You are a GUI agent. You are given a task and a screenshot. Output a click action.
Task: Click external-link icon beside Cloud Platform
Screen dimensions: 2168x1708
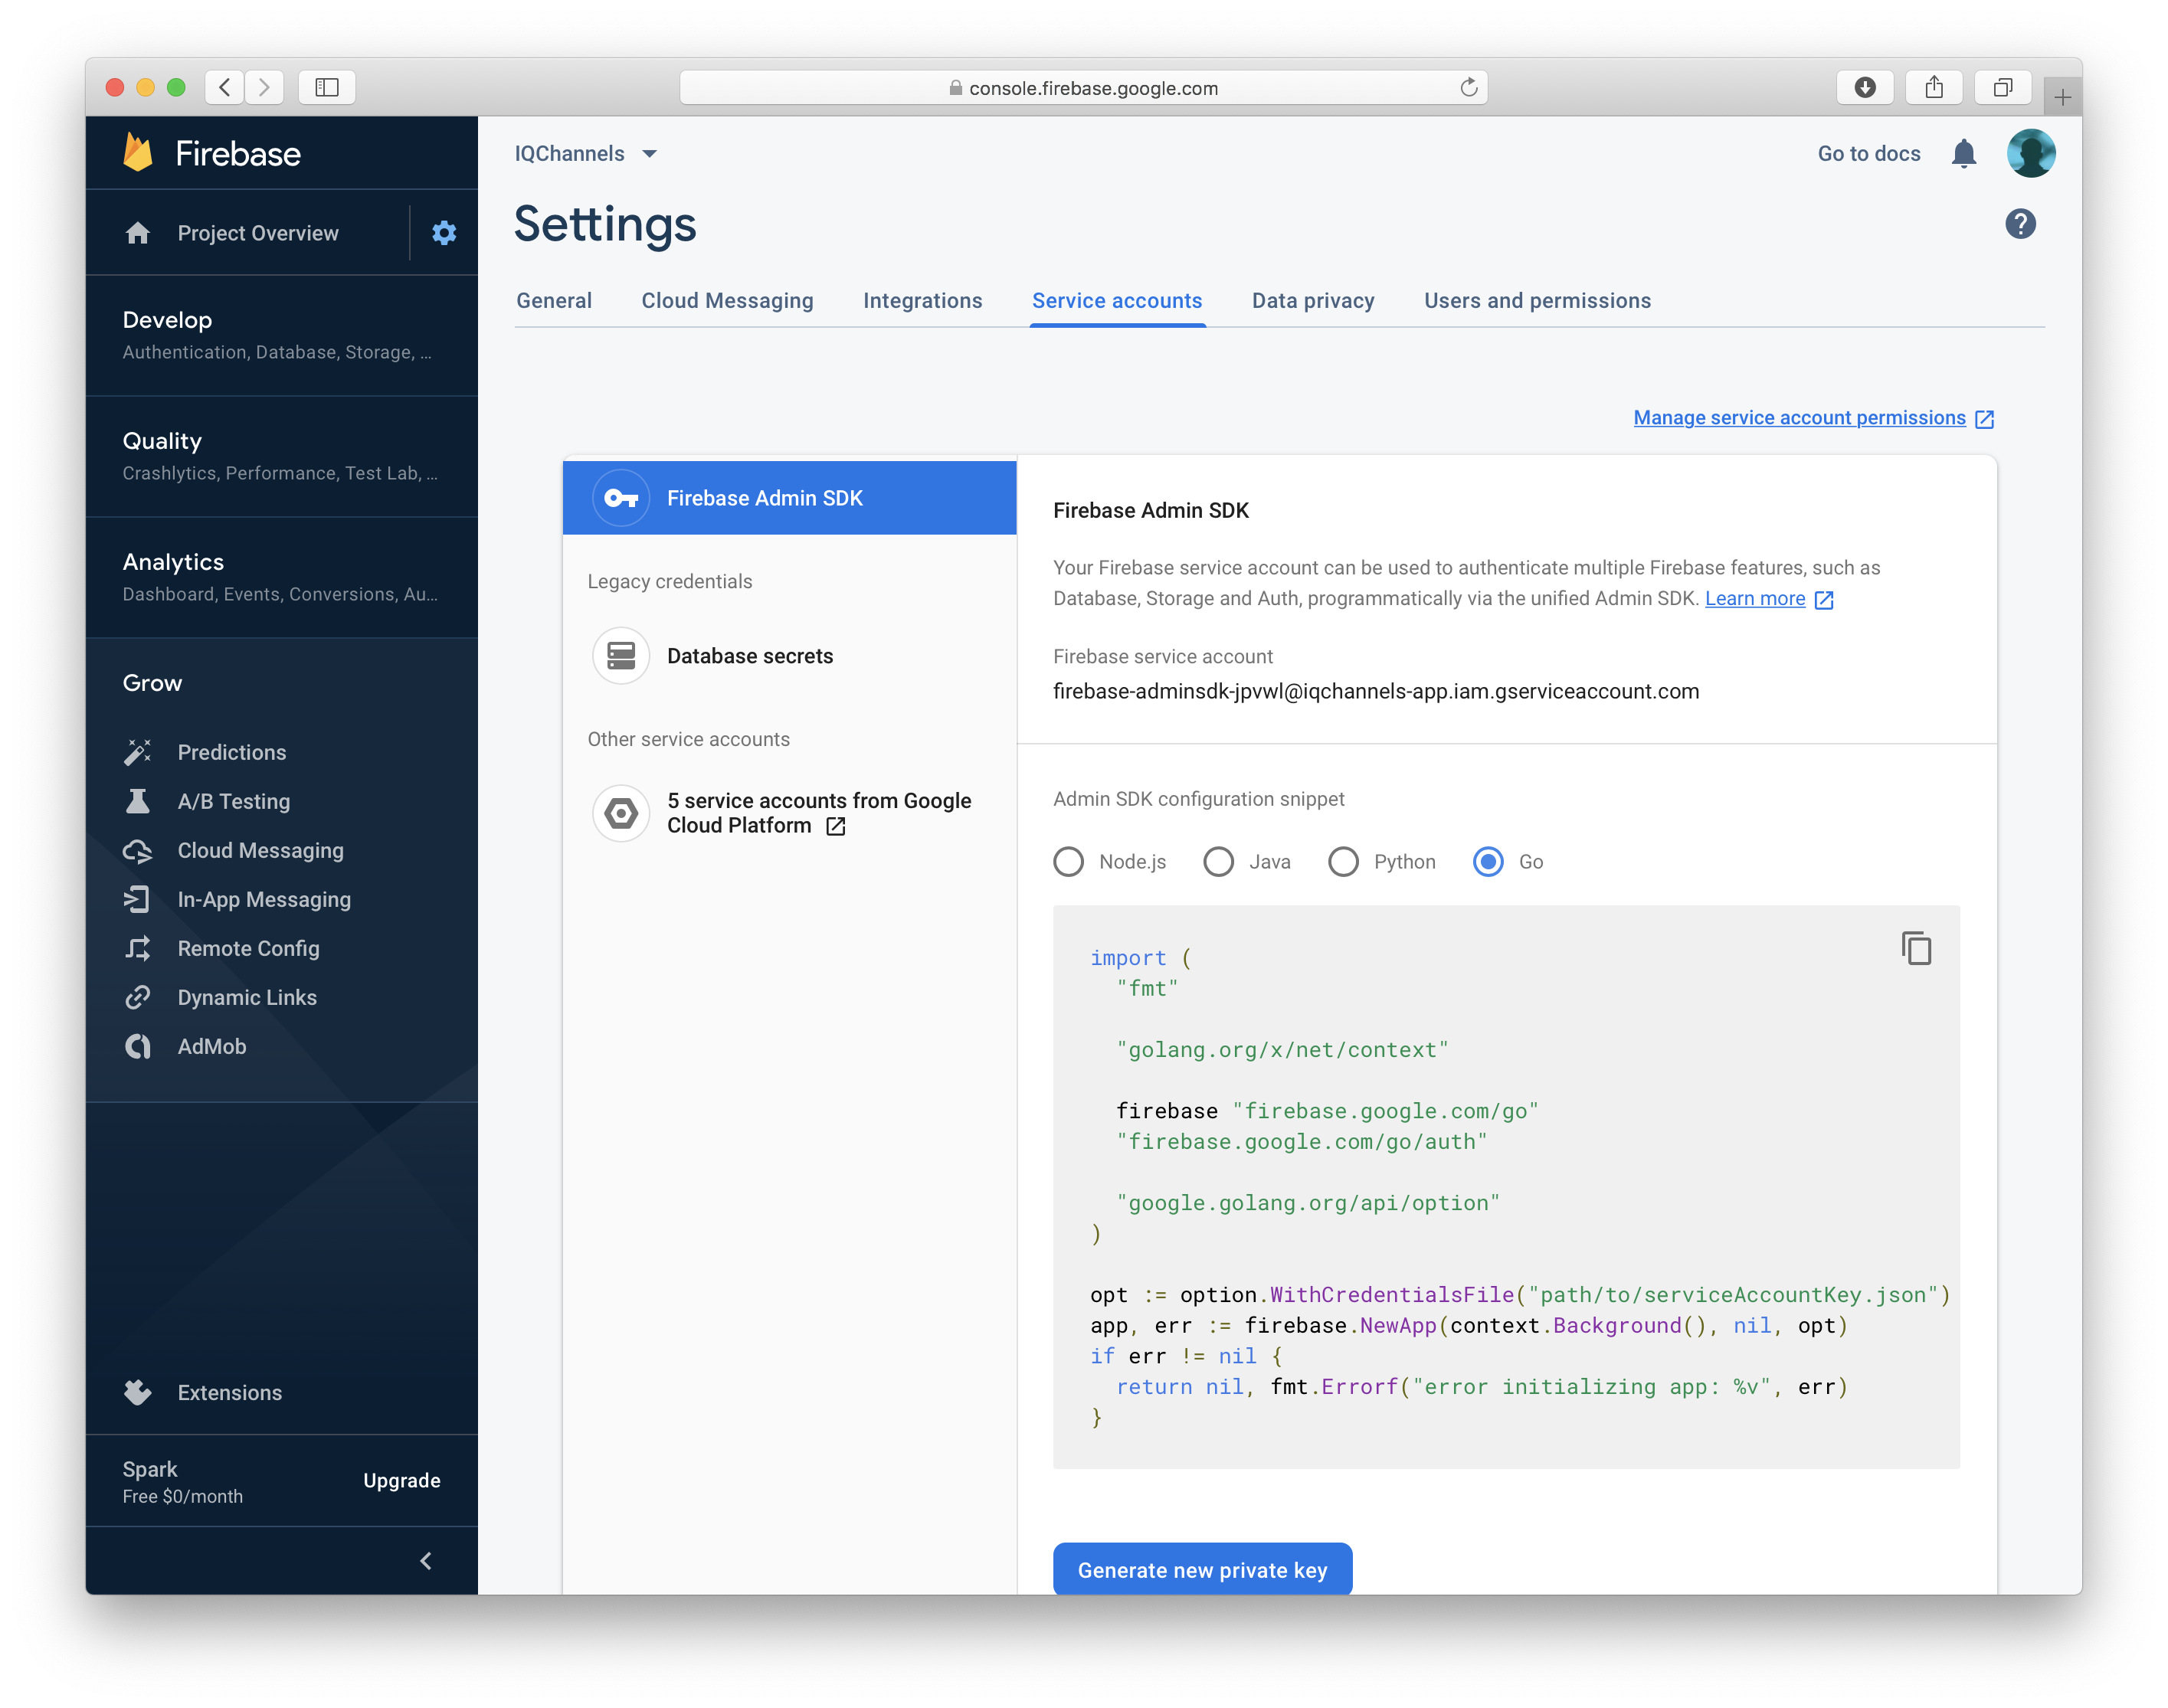[x=836, y=826]
